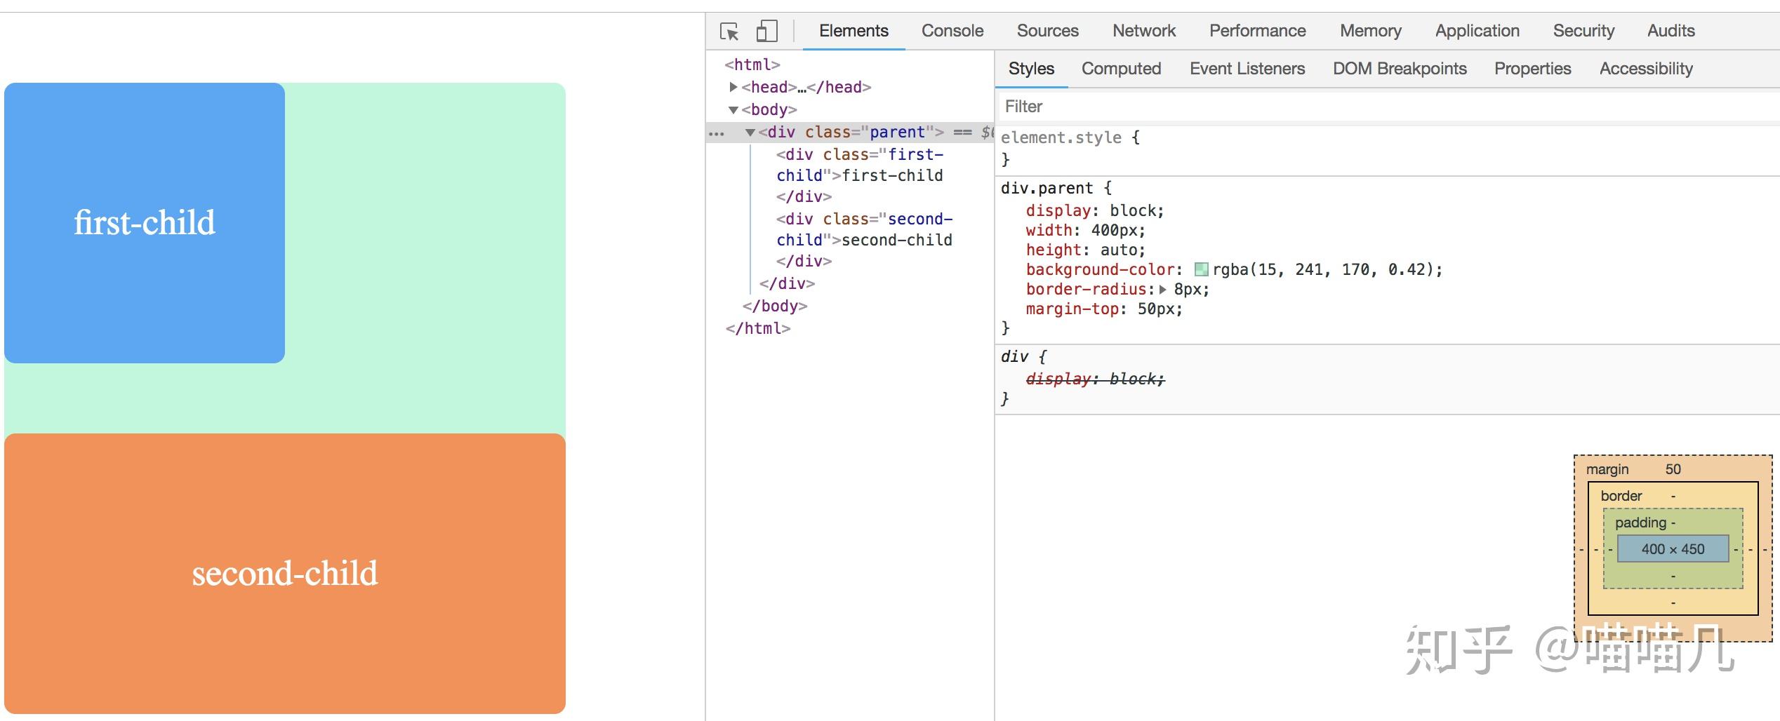Click the three-dots icon beside parent div
The width and height of the screenshot is (1780, 721).
(x=717, y=133)
